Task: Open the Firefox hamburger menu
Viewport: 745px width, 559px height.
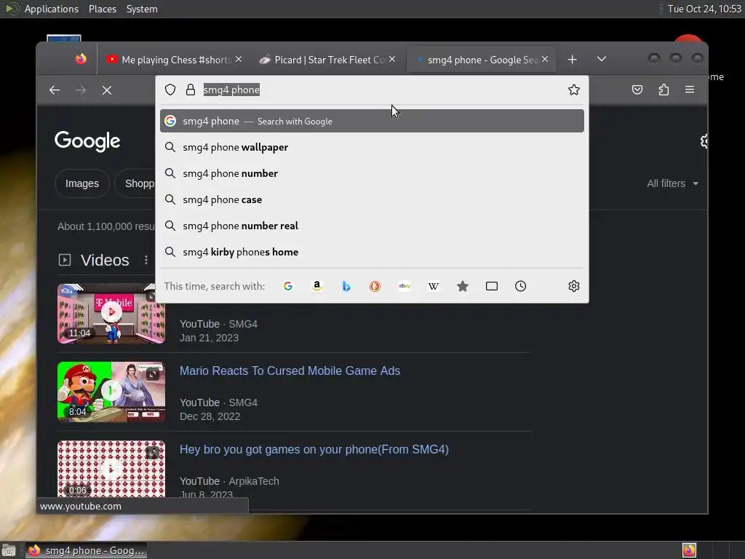Action: click(690, 90)
